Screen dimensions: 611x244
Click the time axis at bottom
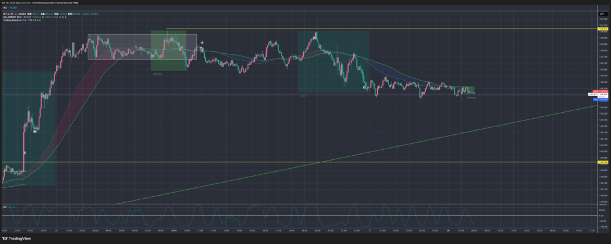pyautogui.click(x=298, y=230)
